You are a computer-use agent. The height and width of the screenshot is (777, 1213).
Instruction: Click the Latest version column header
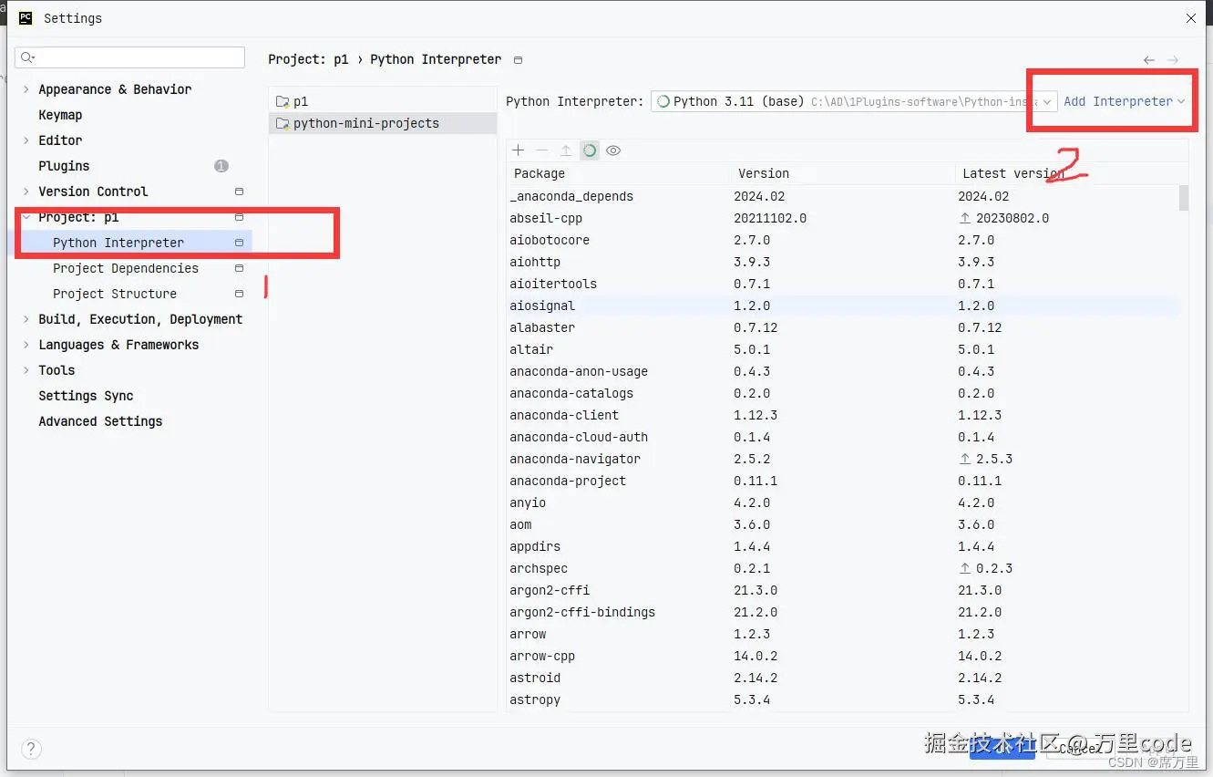coord(1013,173)
